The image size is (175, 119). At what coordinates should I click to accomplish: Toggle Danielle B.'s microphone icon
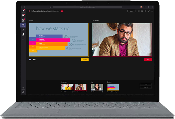click(103, 92)
